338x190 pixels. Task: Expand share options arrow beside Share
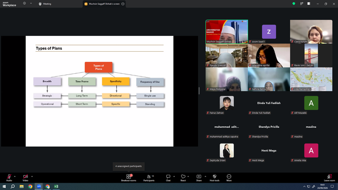click(205, 176)
